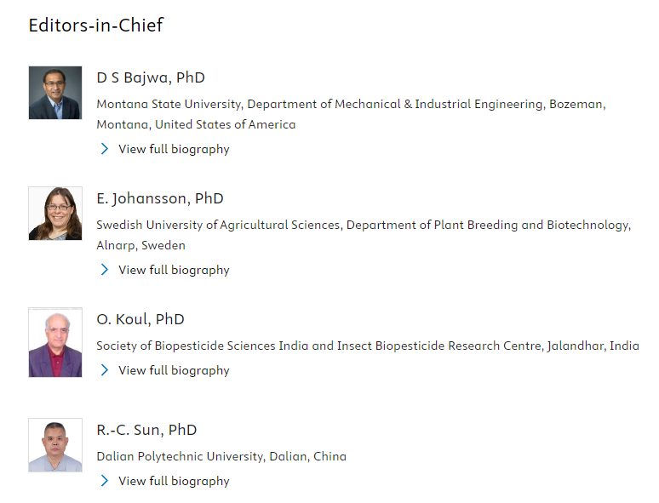
Task: Expand D S Bajwa's full biography text link
Action: 174,149
